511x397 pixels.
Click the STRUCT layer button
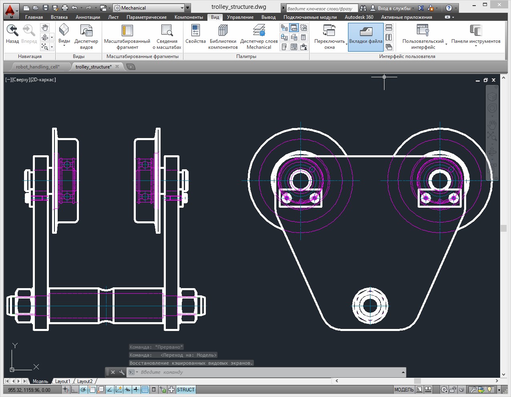point(185,389)
